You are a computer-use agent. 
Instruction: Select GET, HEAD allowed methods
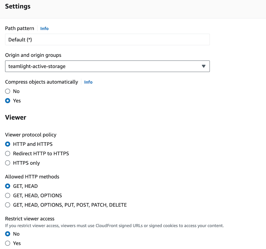[8, 186]
